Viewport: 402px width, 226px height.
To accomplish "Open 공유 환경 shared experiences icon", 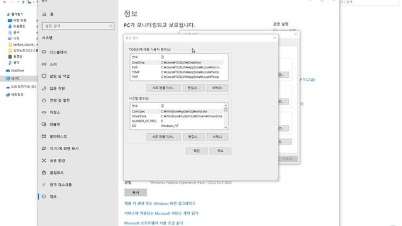I will 44,161.
